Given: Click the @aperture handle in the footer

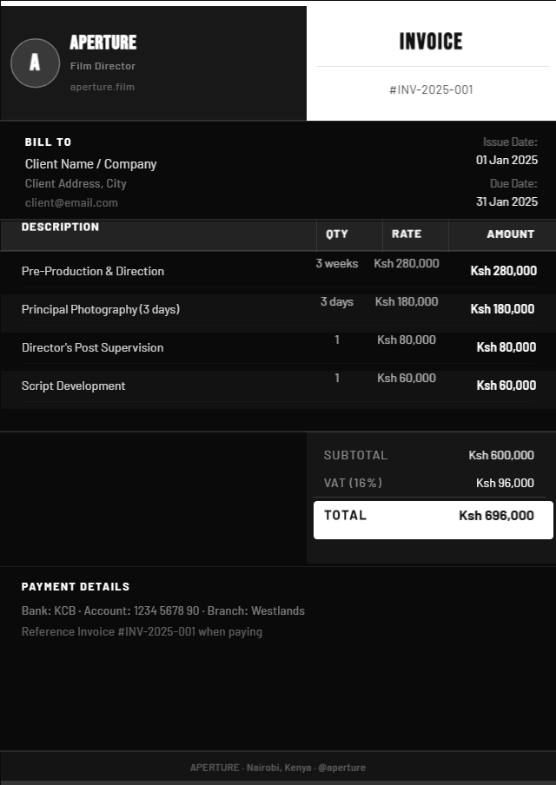Looking at the screenshot, I should click(x=341, y=768).
